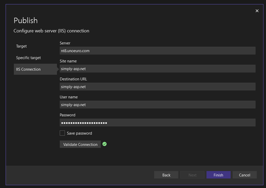This screenshot has height=188, width=266.
Task: Click into the Site name field
Action: point(157,69)
